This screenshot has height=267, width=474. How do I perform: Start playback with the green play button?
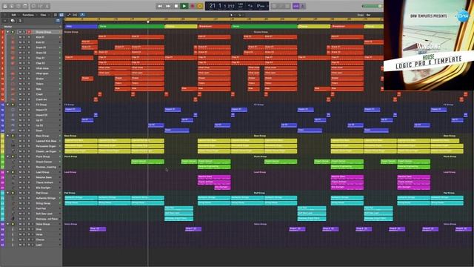[x=184, y=6]
